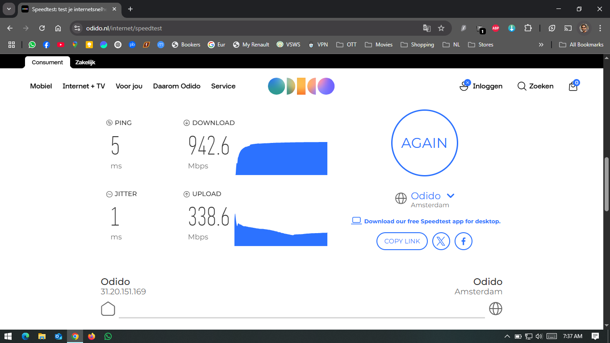Open the VPN bookmark
610x343 pixels.
point(318,45)
